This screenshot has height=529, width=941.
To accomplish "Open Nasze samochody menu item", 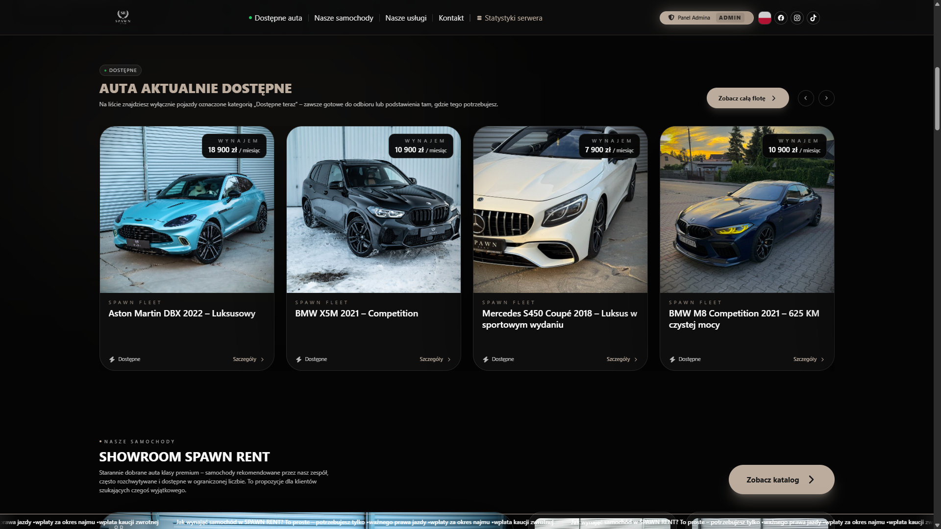I will [344, 18].
